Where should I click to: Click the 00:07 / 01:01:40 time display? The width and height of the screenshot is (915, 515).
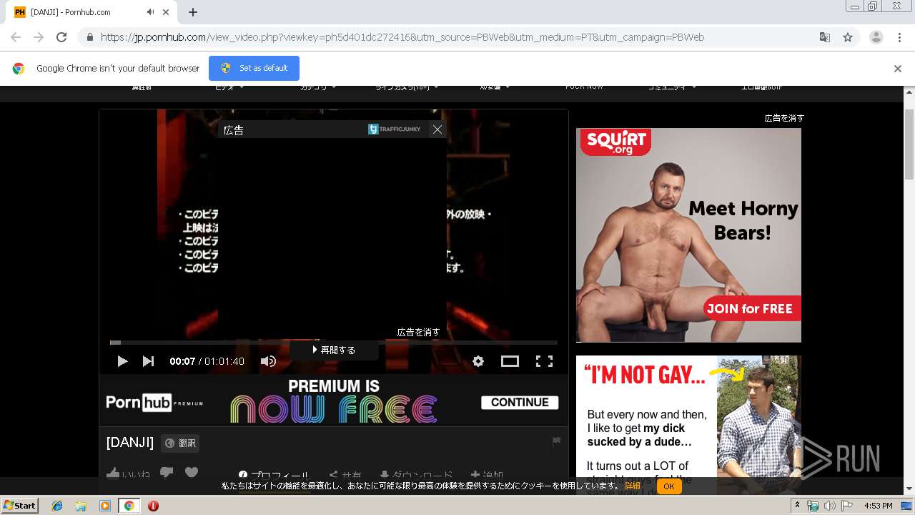[207, 361]
